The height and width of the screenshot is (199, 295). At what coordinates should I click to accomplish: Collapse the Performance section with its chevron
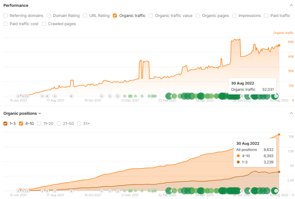(291, 5)
